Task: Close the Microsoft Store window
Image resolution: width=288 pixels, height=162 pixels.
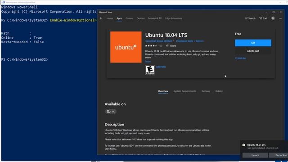Action: click(280, 12)
